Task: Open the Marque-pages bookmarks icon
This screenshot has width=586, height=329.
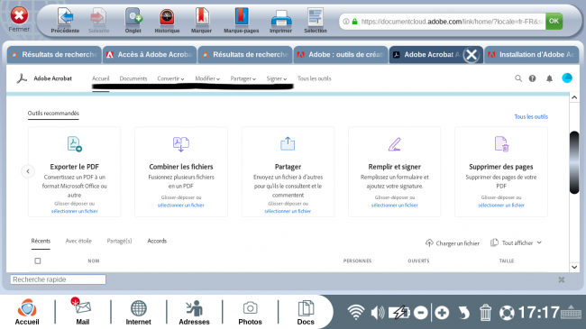Action: point(241,17)
